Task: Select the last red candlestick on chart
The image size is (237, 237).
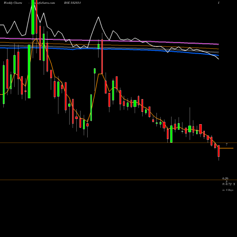Action: 219,151
